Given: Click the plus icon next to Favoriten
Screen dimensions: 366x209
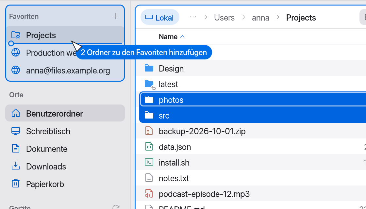Looking at the screenshot, I should point(116,16).
